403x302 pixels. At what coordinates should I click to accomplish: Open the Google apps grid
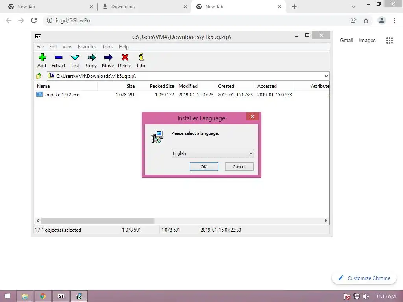[389, 41]
